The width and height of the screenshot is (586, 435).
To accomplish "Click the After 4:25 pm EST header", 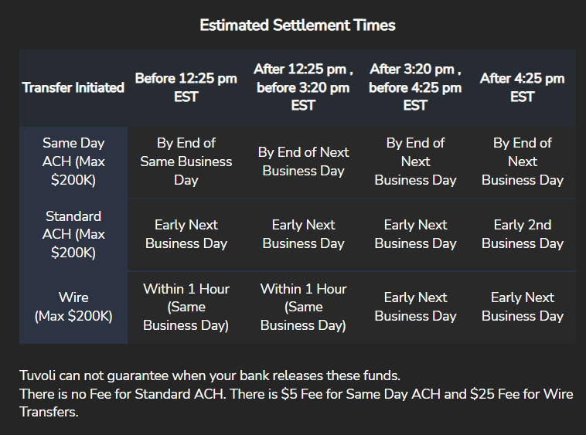I will pyautogui.click(x=522, y=87).
